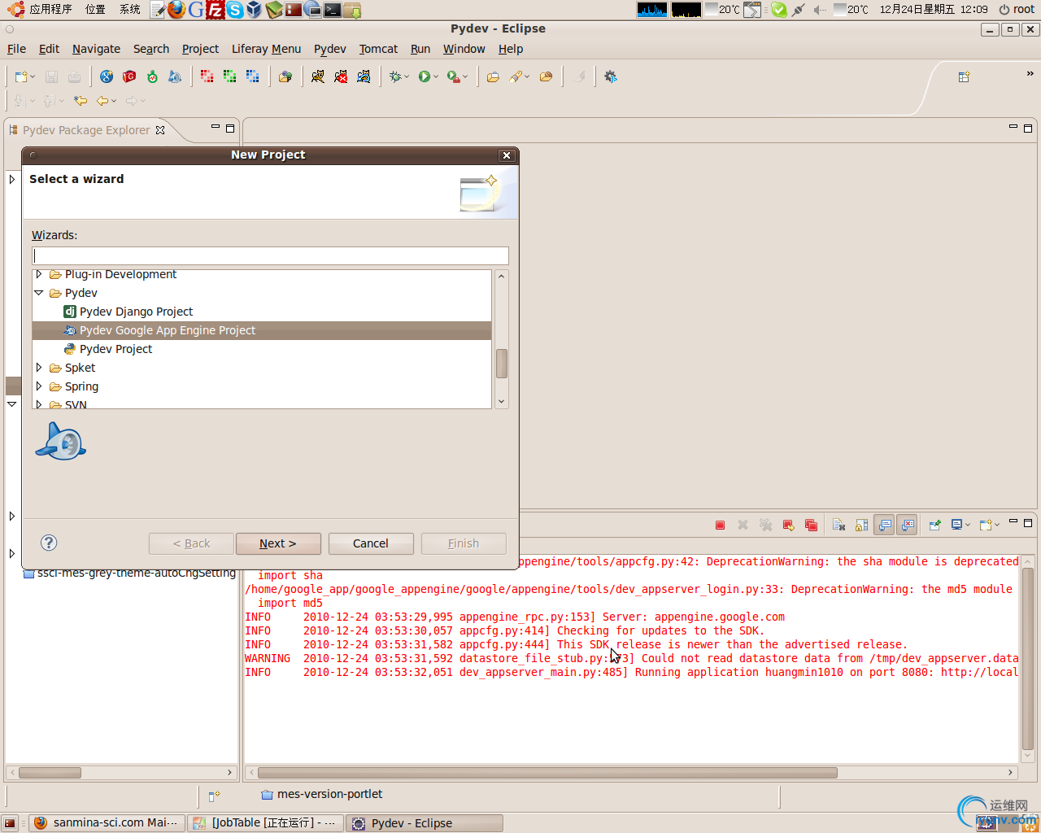
Task: Click the blue grid toolbar icon
Action: pos(252,76)
